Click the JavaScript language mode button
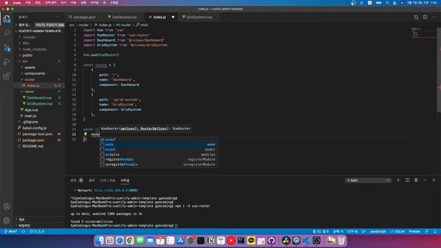441x248 pixels. 378,231
